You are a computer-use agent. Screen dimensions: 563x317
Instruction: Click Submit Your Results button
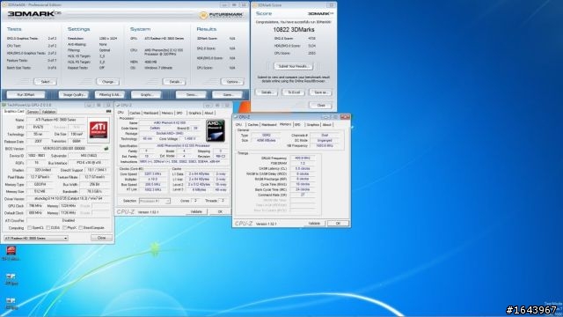(x=294, y=67)
